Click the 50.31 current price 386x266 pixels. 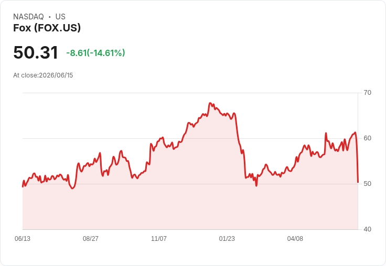pos(36,52)
